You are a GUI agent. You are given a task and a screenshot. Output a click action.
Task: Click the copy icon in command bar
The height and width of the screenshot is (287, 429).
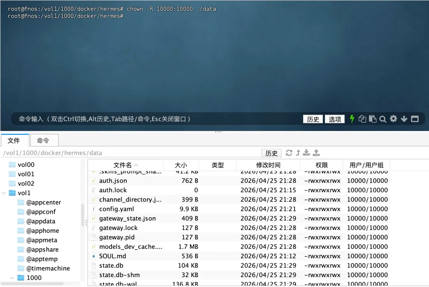point(362,119)
